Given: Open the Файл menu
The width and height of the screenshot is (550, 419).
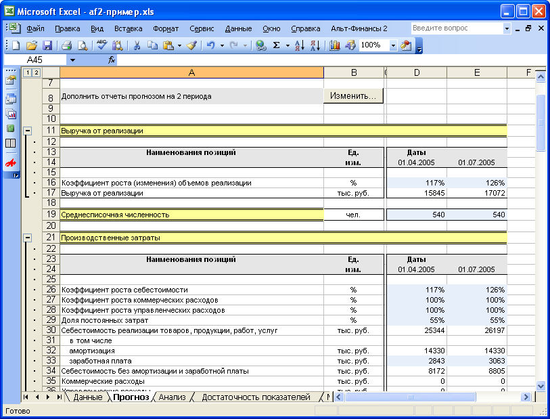Looking at the screenshot, I should click(35, 29).
